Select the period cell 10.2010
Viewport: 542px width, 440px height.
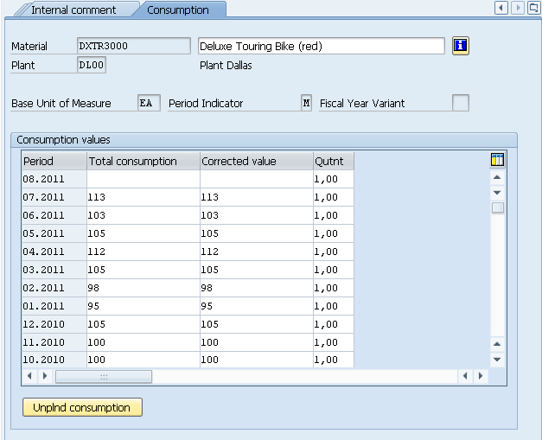(x=54, y=360)
